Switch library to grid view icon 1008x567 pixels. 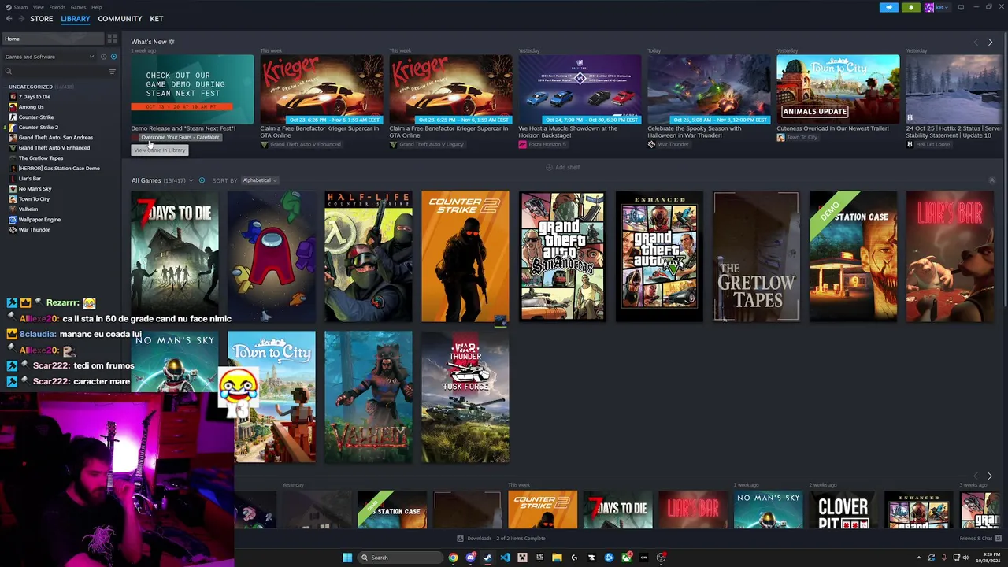tap(112, 38)
